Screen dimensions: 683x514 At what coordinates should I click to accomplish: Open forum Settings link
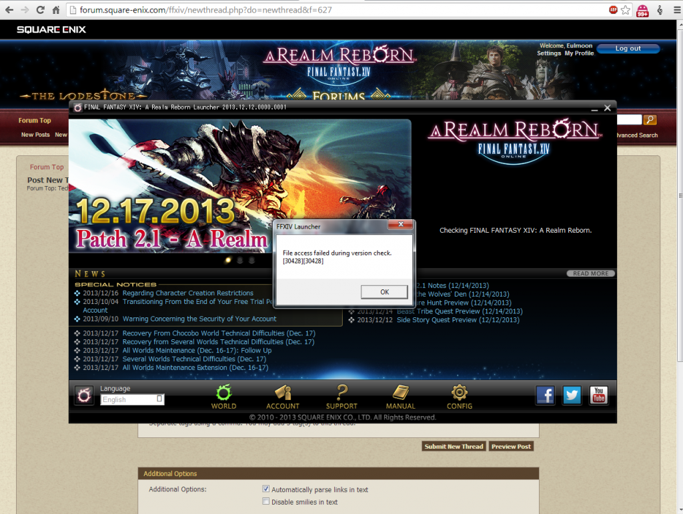(549, 53)
